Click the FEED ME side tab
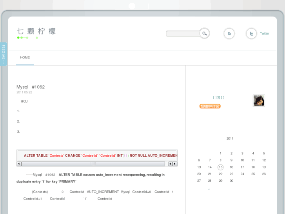The width and height of the screenshot is (285, 214). 3,54
